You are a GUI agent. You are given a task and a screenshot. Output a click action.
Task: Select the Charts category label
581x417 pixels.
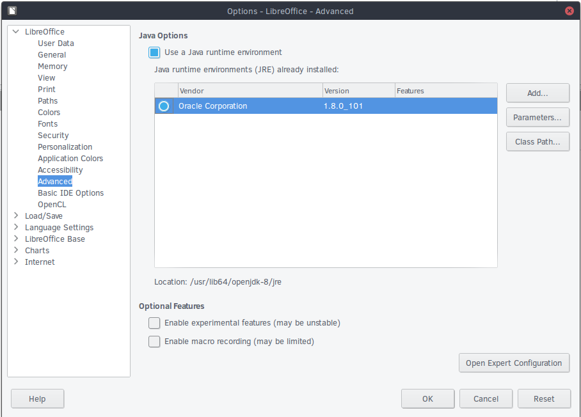click(x=37, y=250)
